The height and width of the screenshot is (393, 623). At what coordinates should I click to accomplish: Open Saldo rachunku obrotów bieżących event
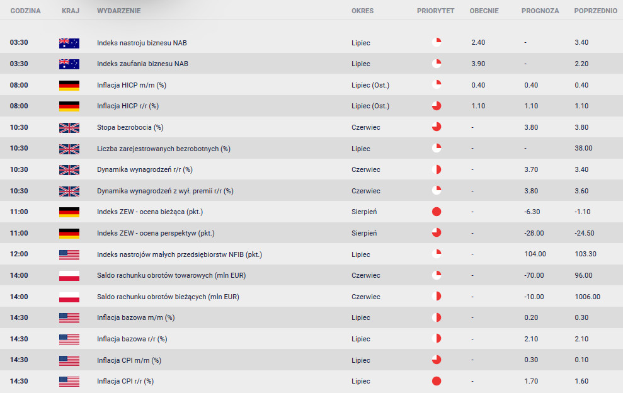(x=168, y=297)
